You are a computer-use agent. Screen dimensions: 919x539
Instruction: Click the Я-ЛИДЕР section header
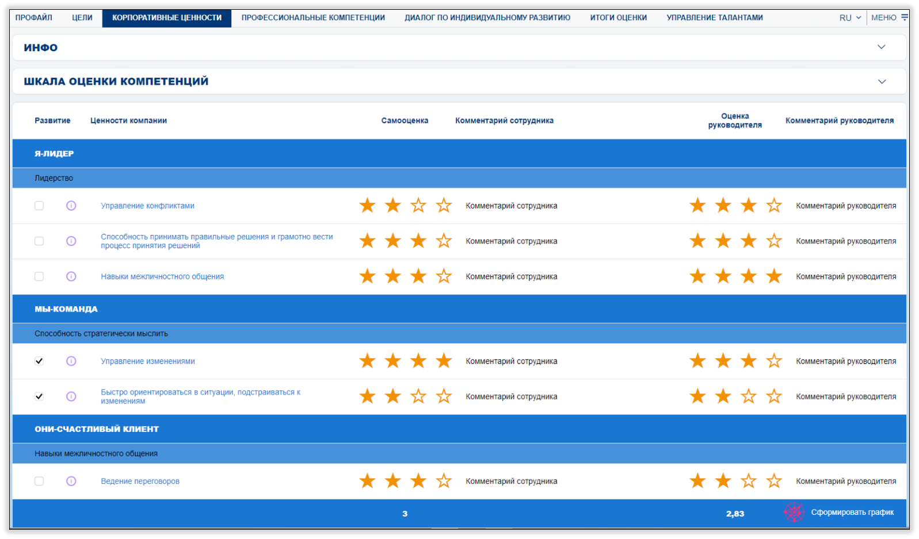pyautogui.click(x=459, y=153)
